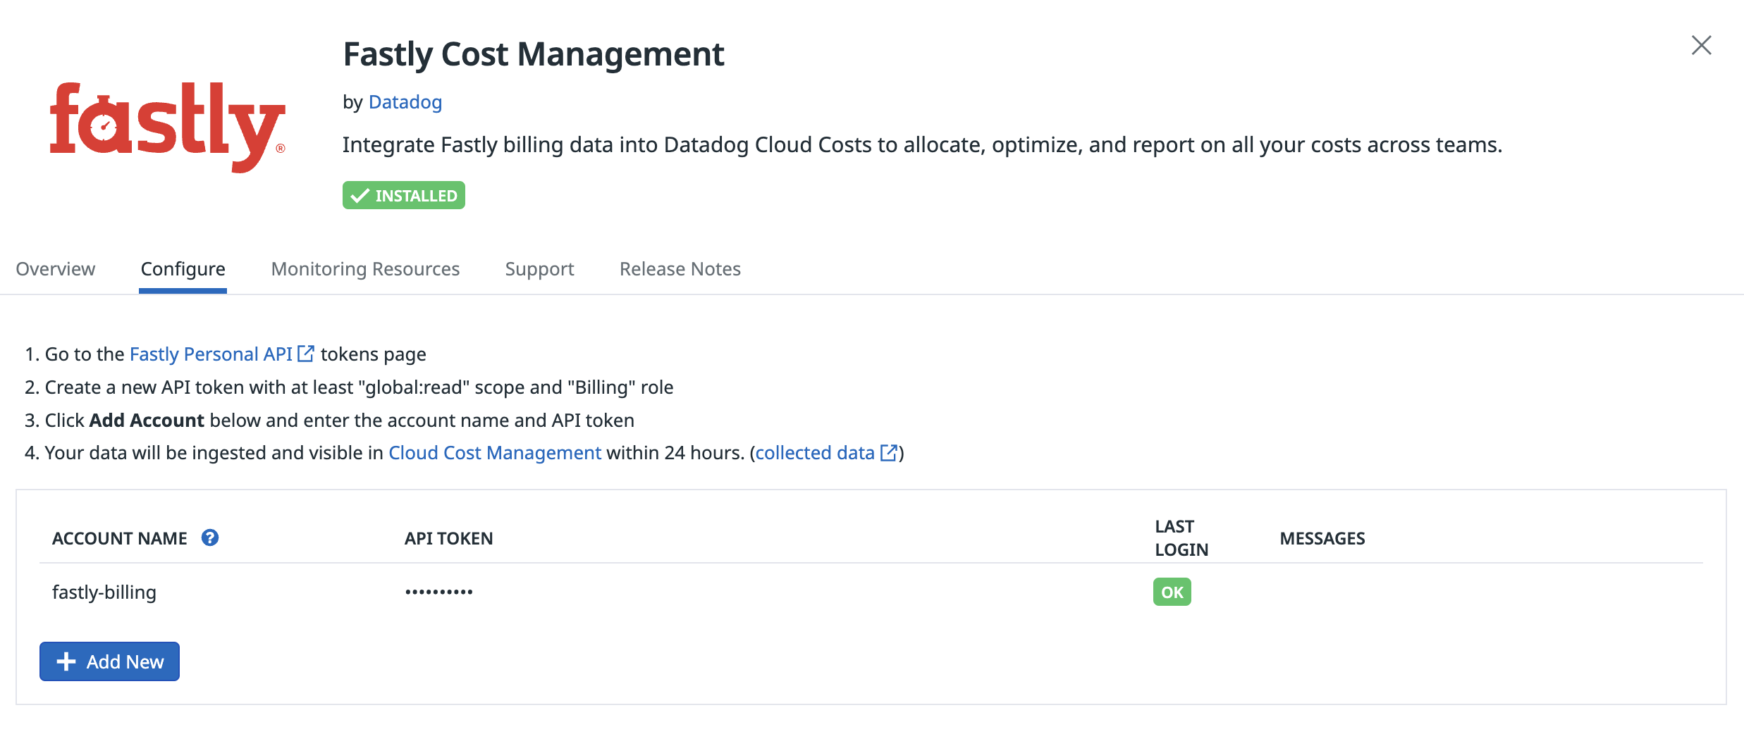Viewport: 1744px width, 734px height.
Task: View the Release Notes tab
Action: 680,269
